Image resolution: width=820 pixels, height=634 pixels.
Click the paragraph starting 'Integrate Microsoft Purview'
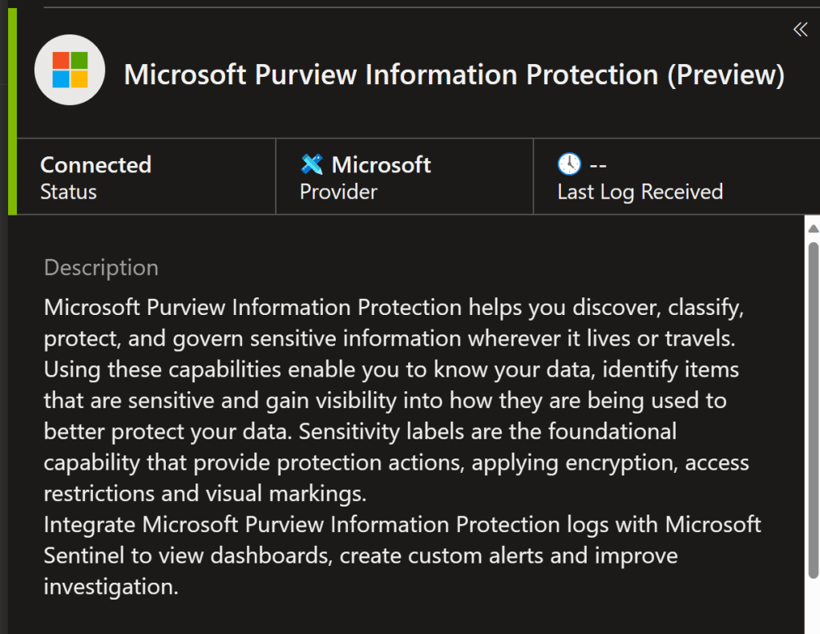pos(402,555)
